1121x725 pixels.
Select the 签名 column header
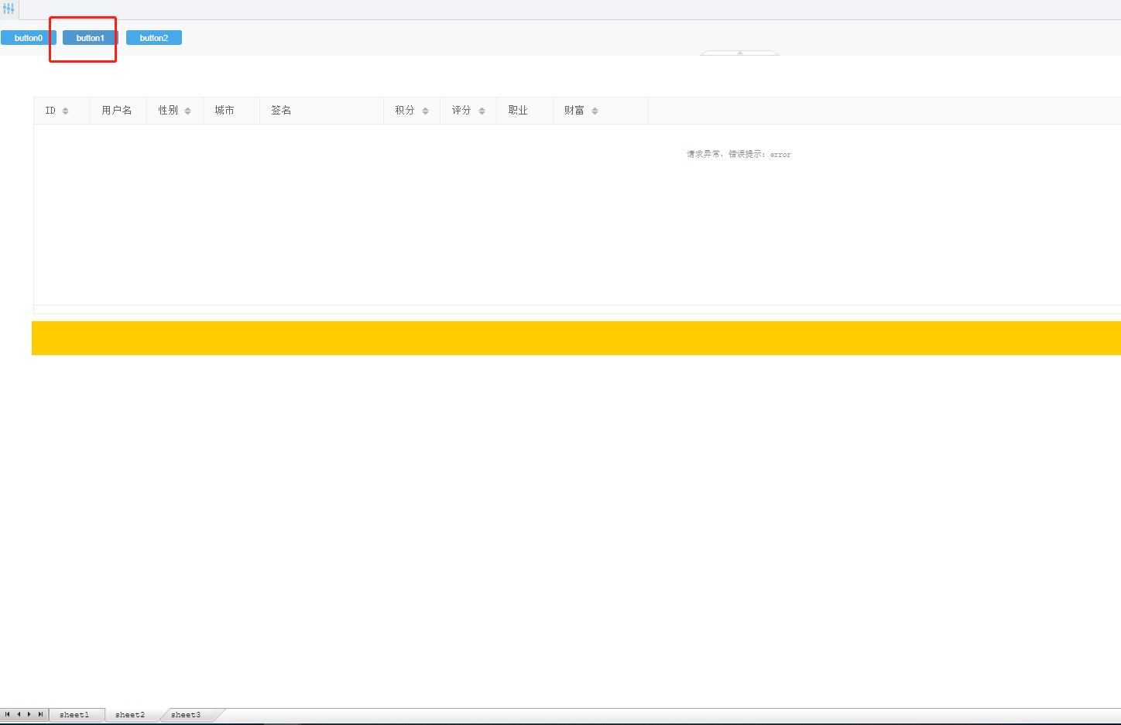pyautogui.click(x=322, y=111)
